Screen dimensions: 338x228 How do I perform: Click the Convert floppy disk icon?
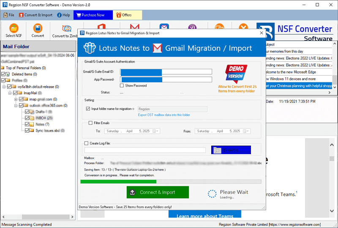click(x=38, y=30)
